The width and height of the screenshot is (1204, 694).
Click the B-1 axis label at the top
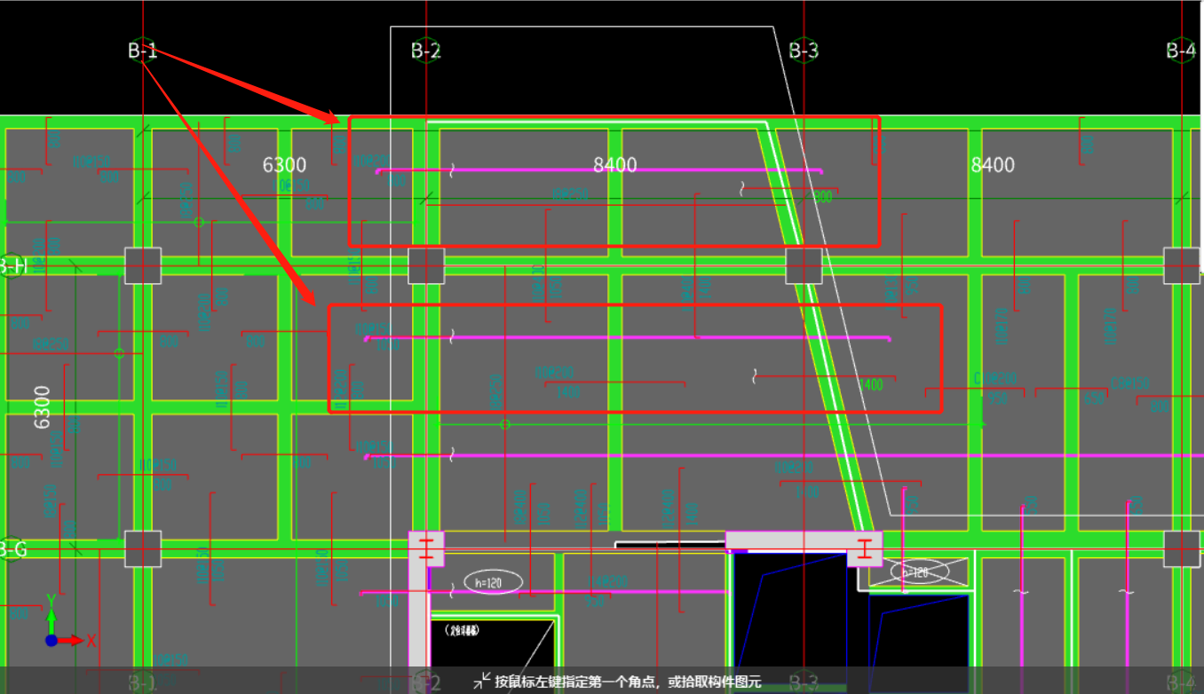[x=142, y=51]
